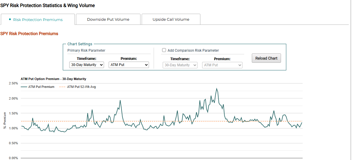Image resolution: width=352 pixels, height=160 pixels.
Task: Switch to Downside Put Volume tab
Action: [x=108, y=19]
